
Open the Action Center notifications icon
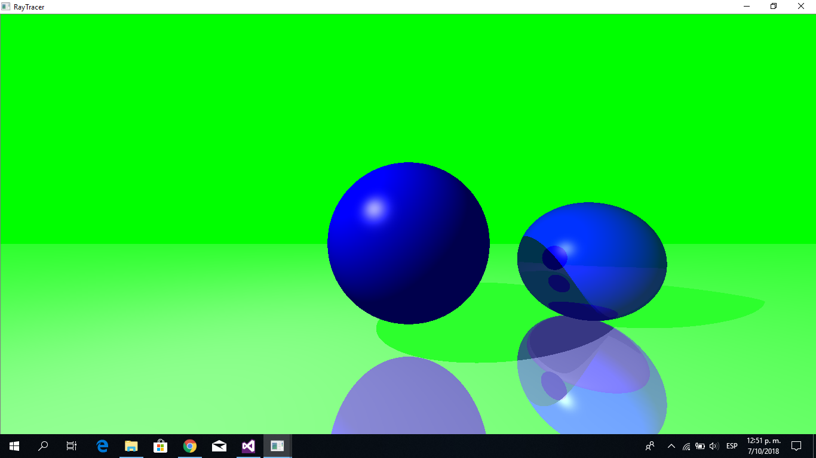796,446
